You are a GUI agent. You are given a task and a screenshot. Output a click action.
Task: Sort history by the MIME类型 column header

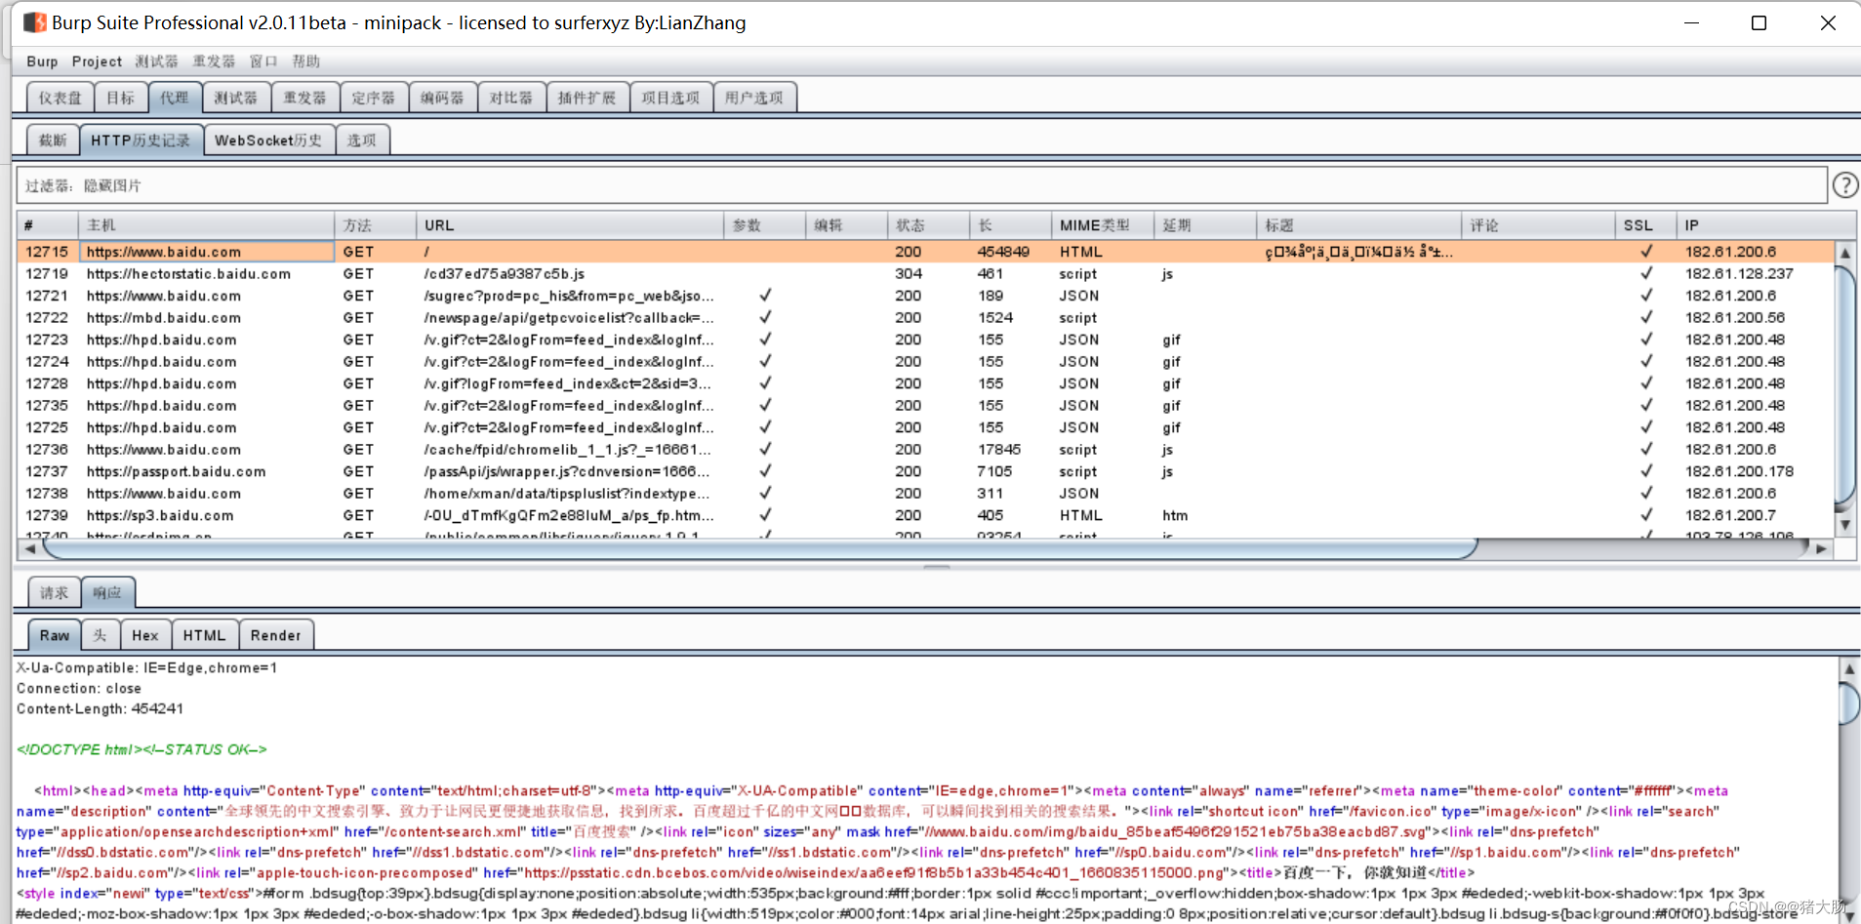pos(1103,225)
